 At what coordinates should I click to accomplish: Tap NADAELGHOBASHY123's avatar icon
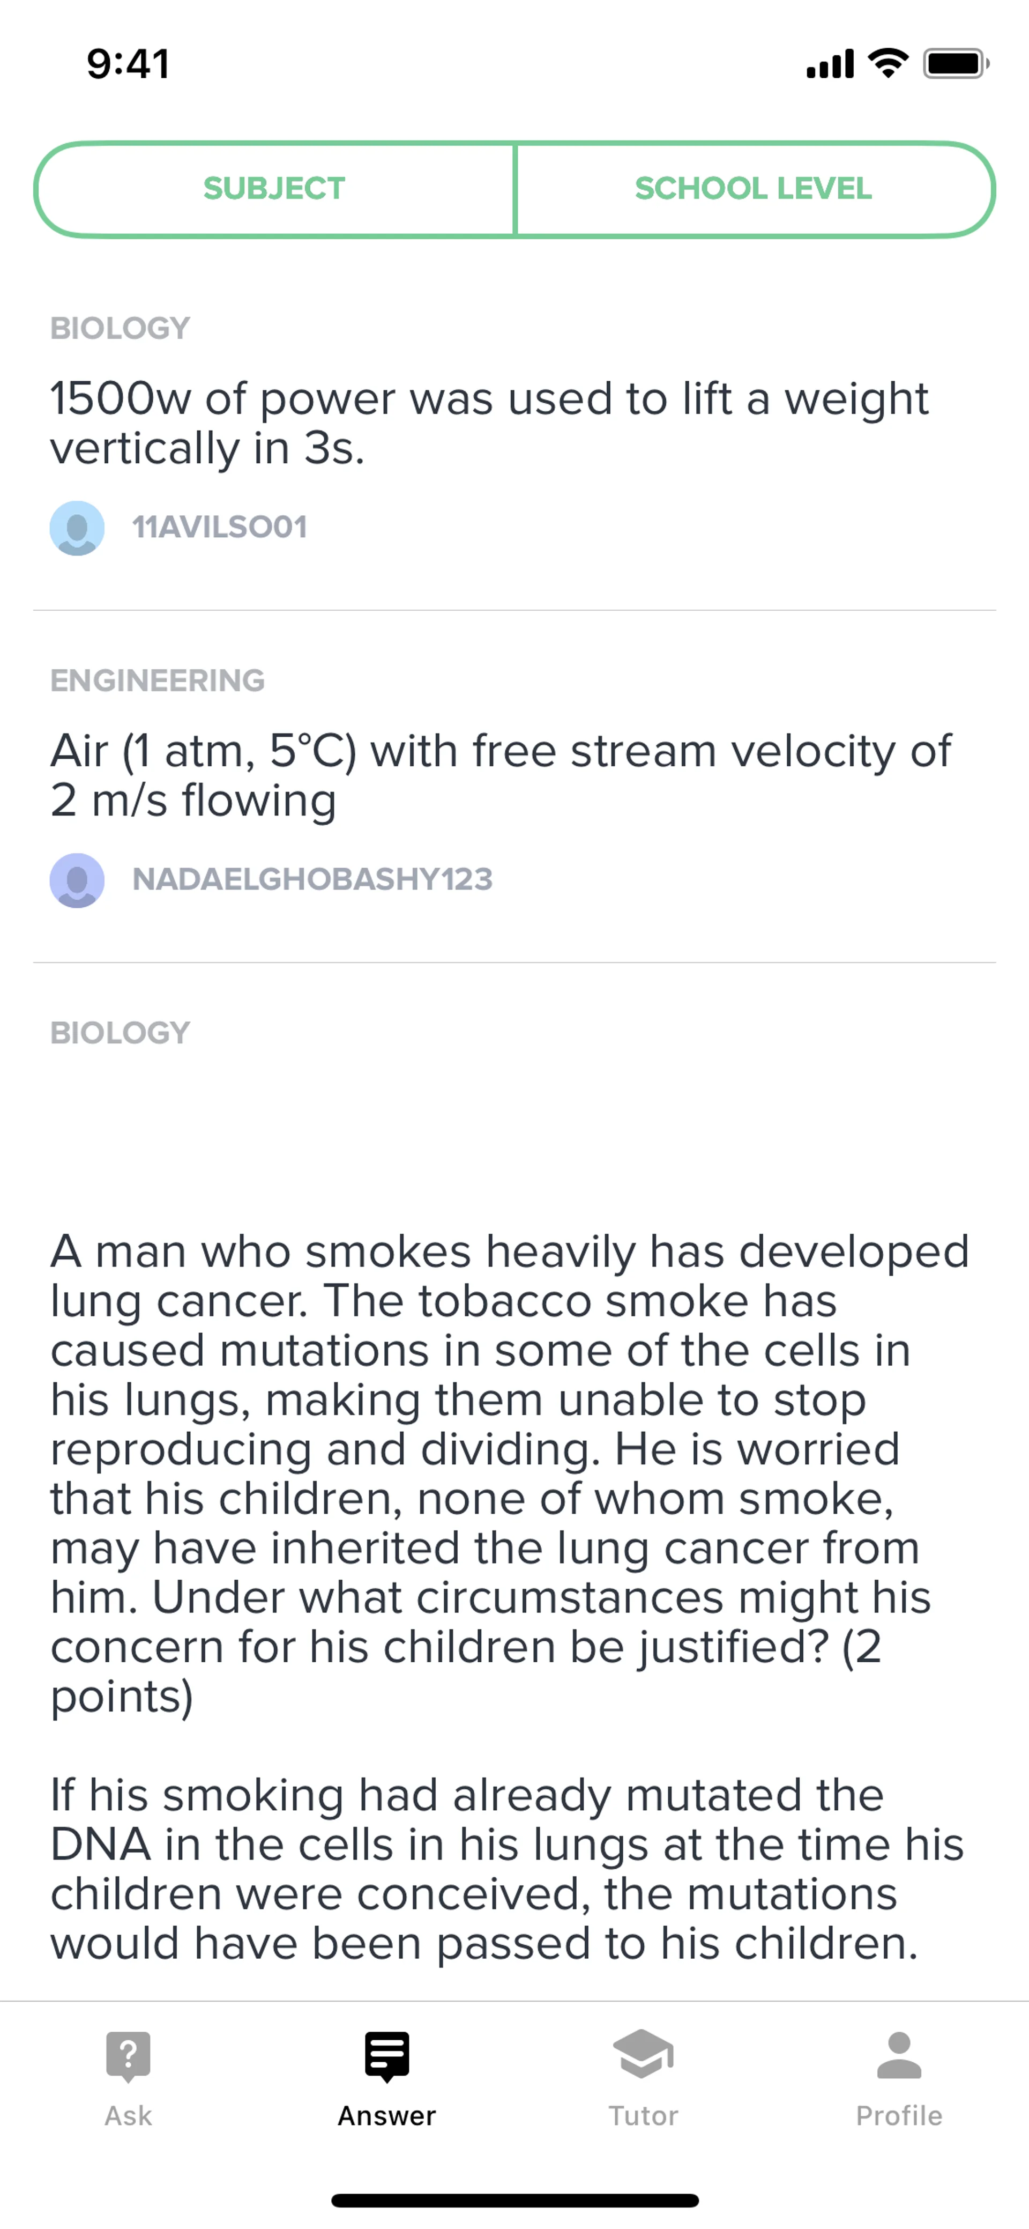77,880
